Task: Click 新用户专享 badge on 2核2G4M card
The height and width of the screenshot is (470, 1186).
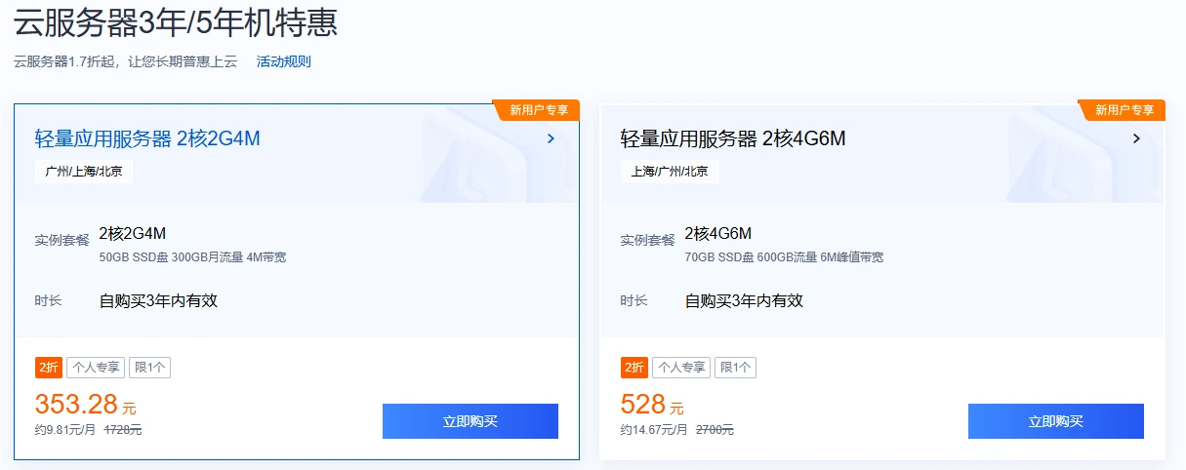Action: tap(538, 110)
